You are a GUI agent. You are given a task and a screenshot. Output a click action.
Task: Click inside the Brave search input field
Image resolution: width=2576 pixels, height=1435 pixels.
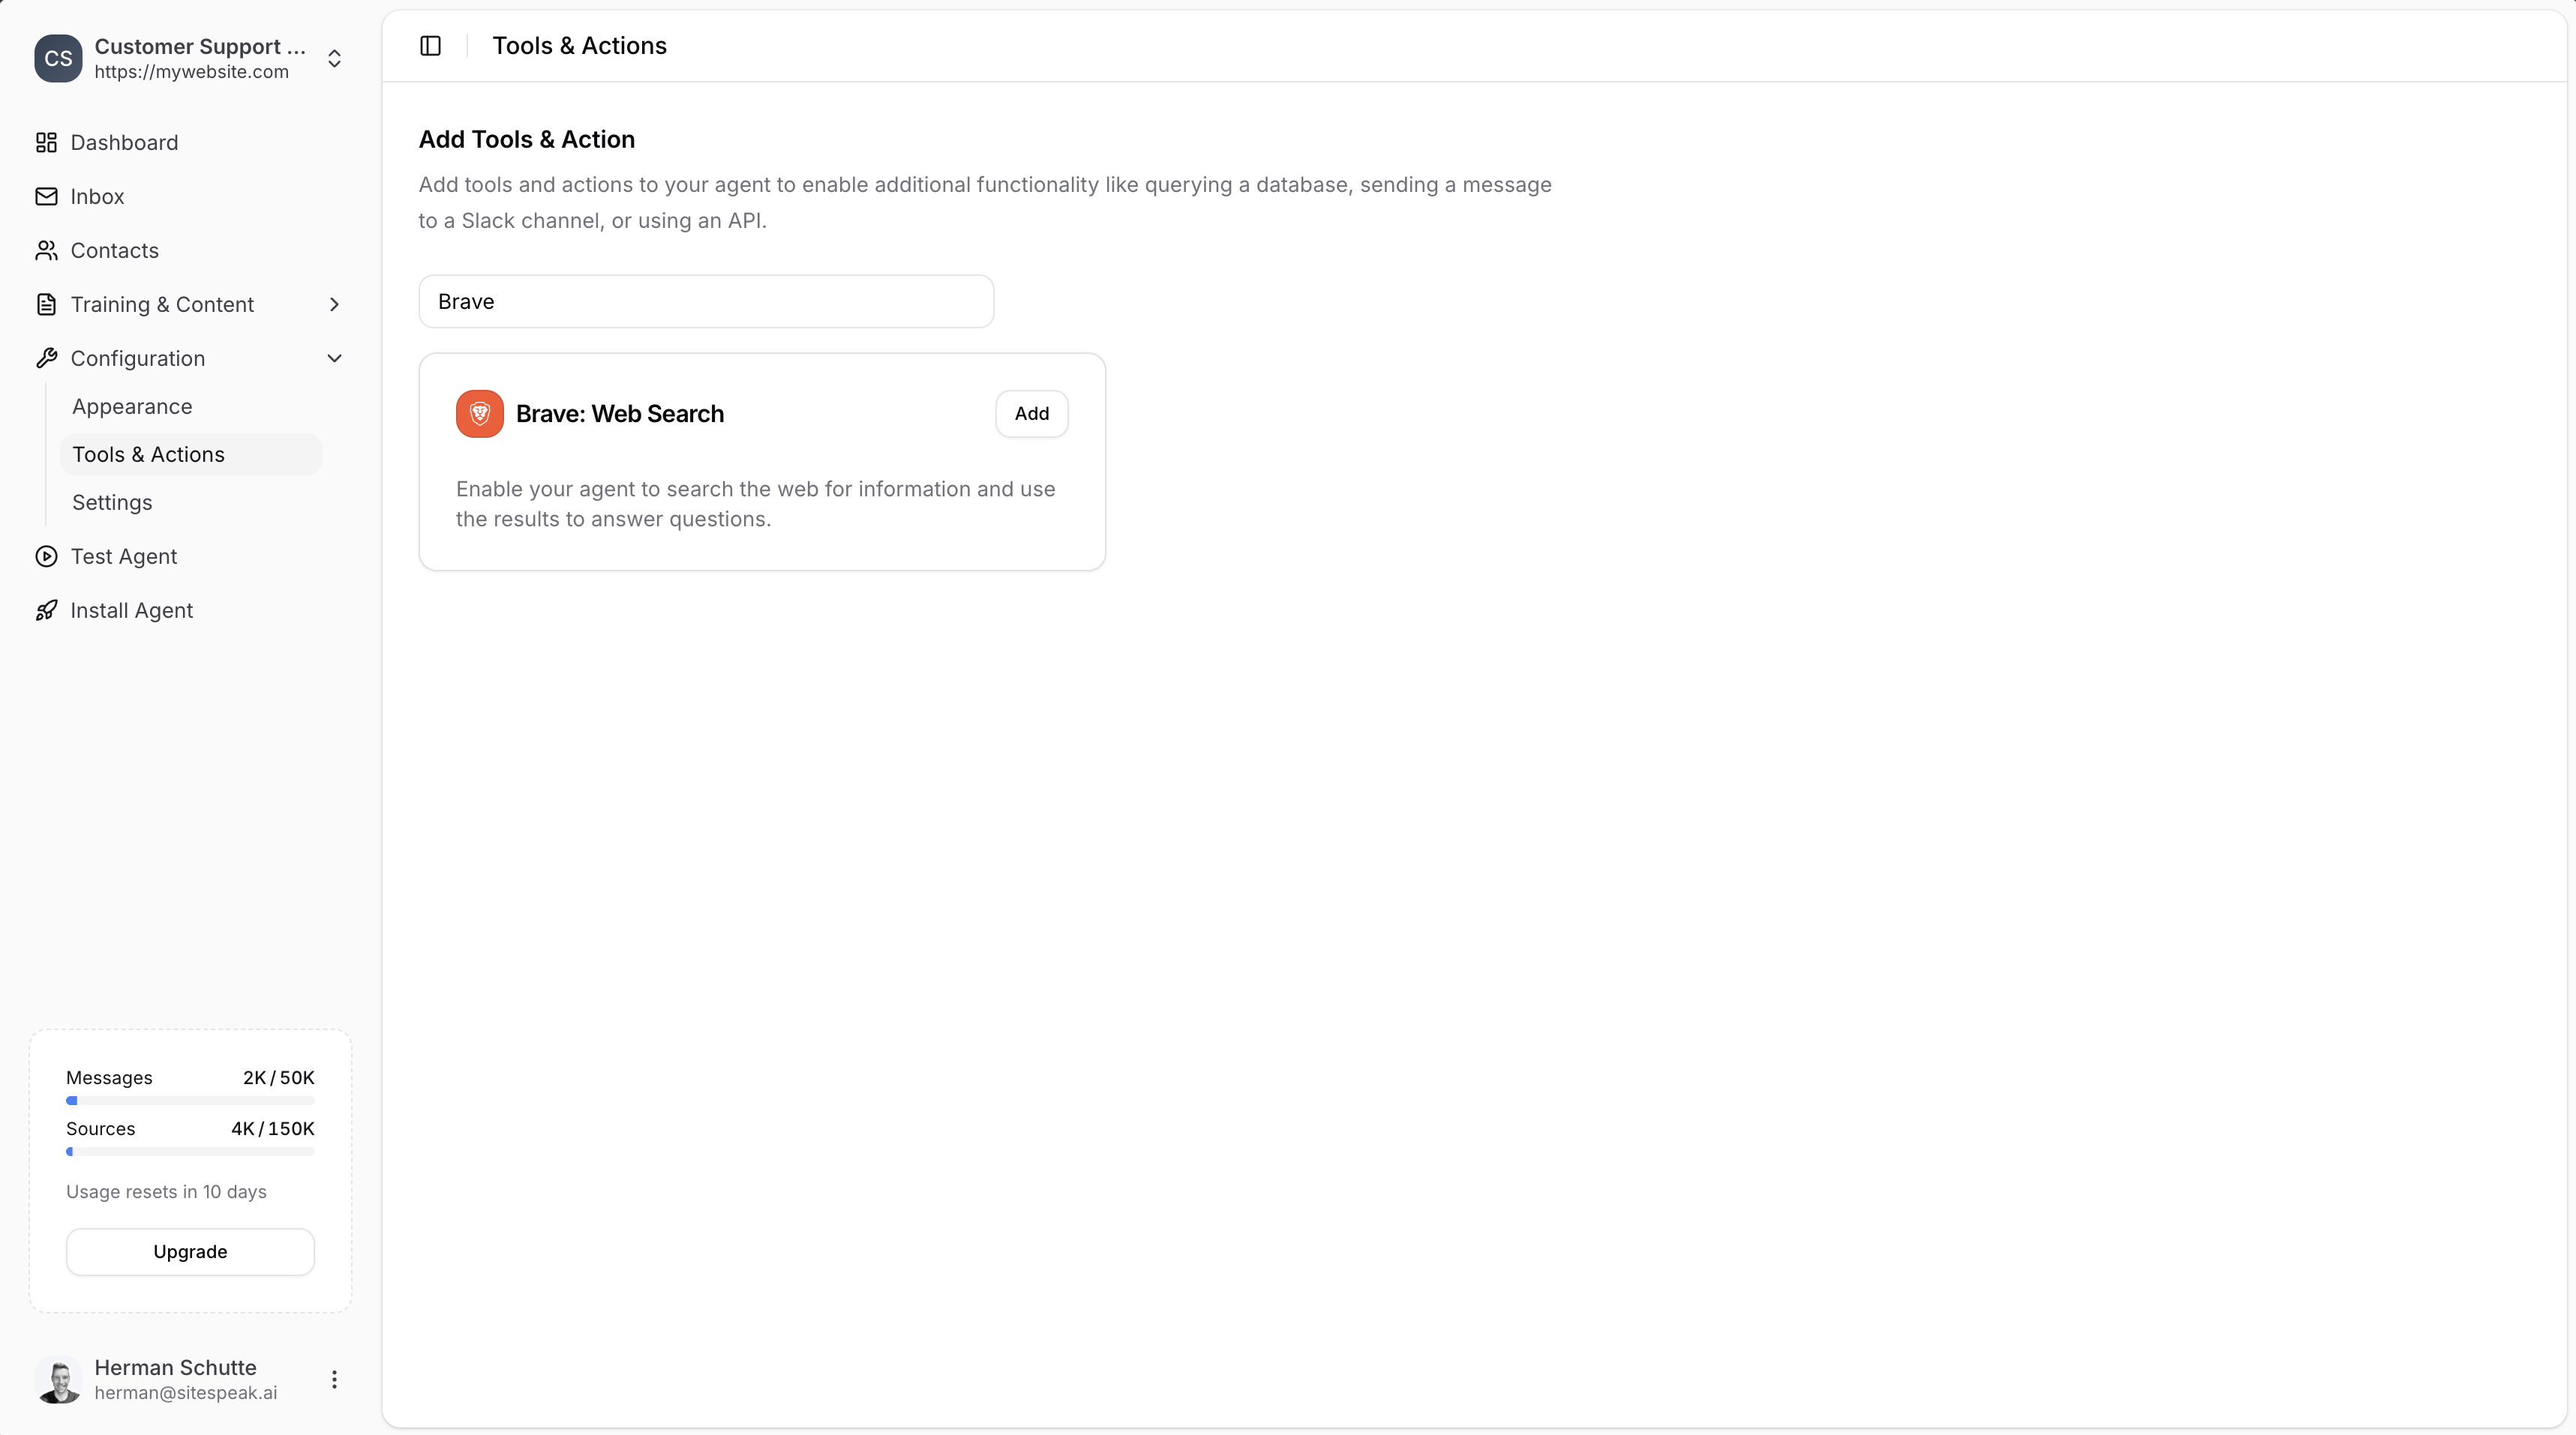pos(705,301)
